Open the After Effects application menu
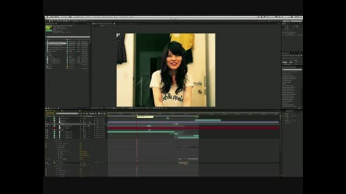Screen dimensions: 346x194 (x=55, y=17)
